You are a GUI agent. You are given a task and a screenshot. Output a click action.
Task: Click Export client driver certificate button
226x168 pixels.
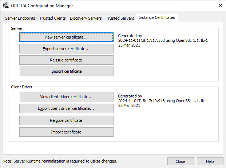click(66, 108)
